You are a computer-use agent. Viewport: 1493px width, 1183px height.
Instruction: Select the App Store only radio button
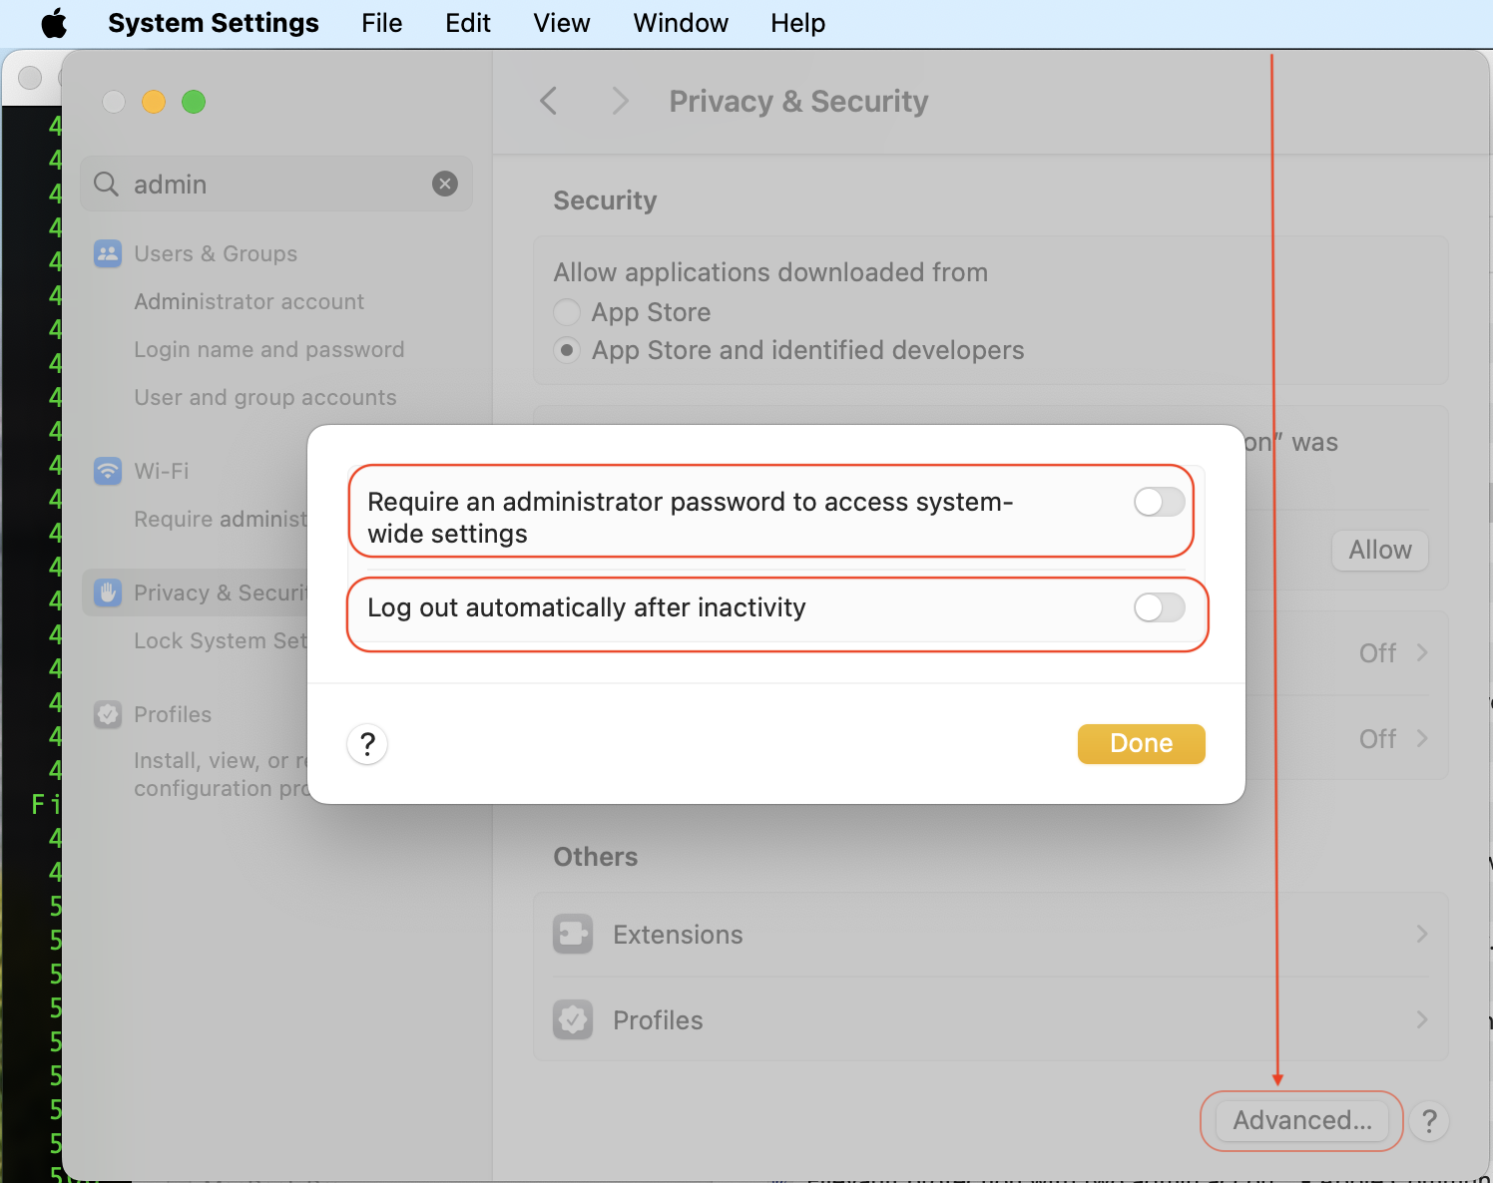566,311
